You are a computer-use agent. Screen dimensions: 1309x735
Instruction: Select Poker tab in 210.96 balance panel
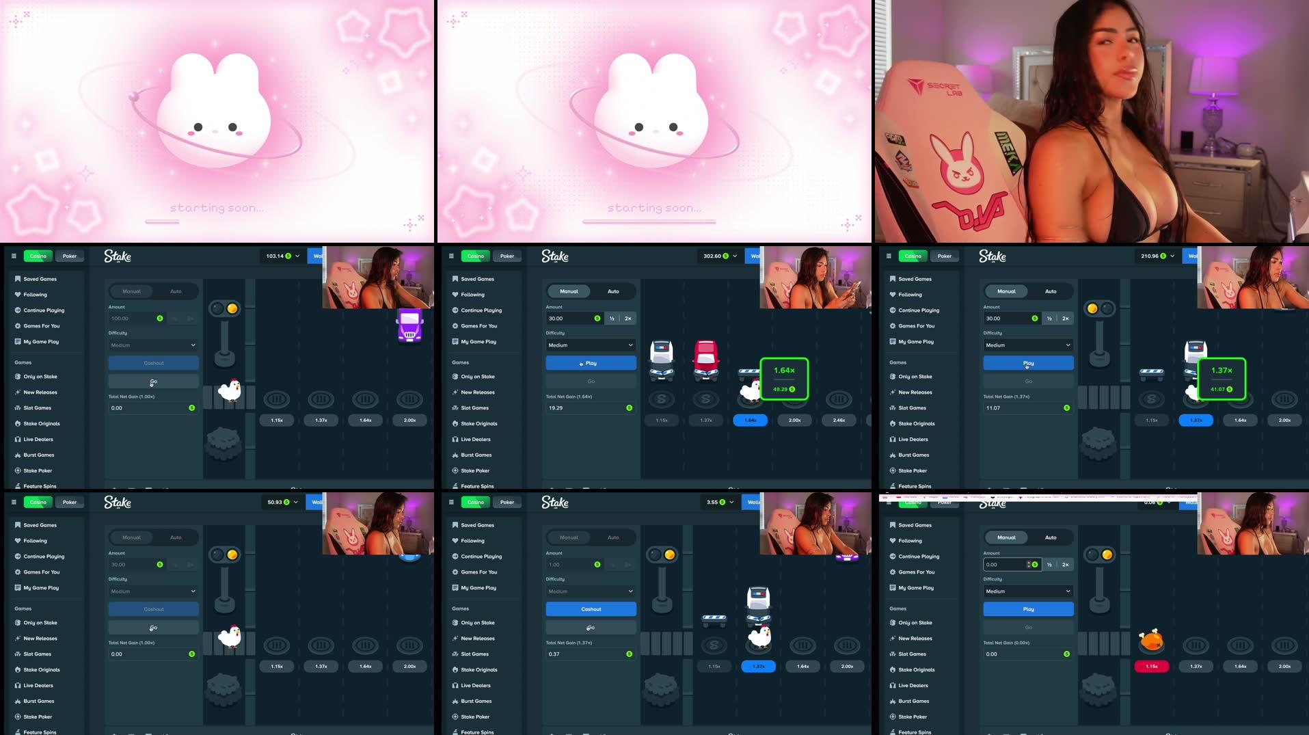click(945, 256)
